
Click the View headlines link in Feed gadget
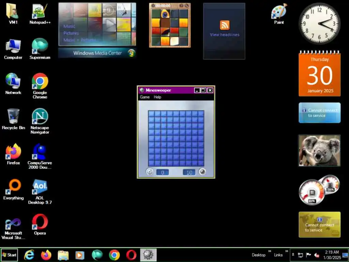click(225, 35)
